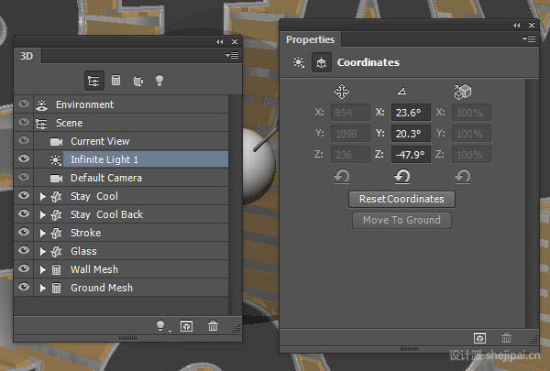Click render icon in 3D panel footer
Viewport: 550px width, 371px height.
[187, 326]
